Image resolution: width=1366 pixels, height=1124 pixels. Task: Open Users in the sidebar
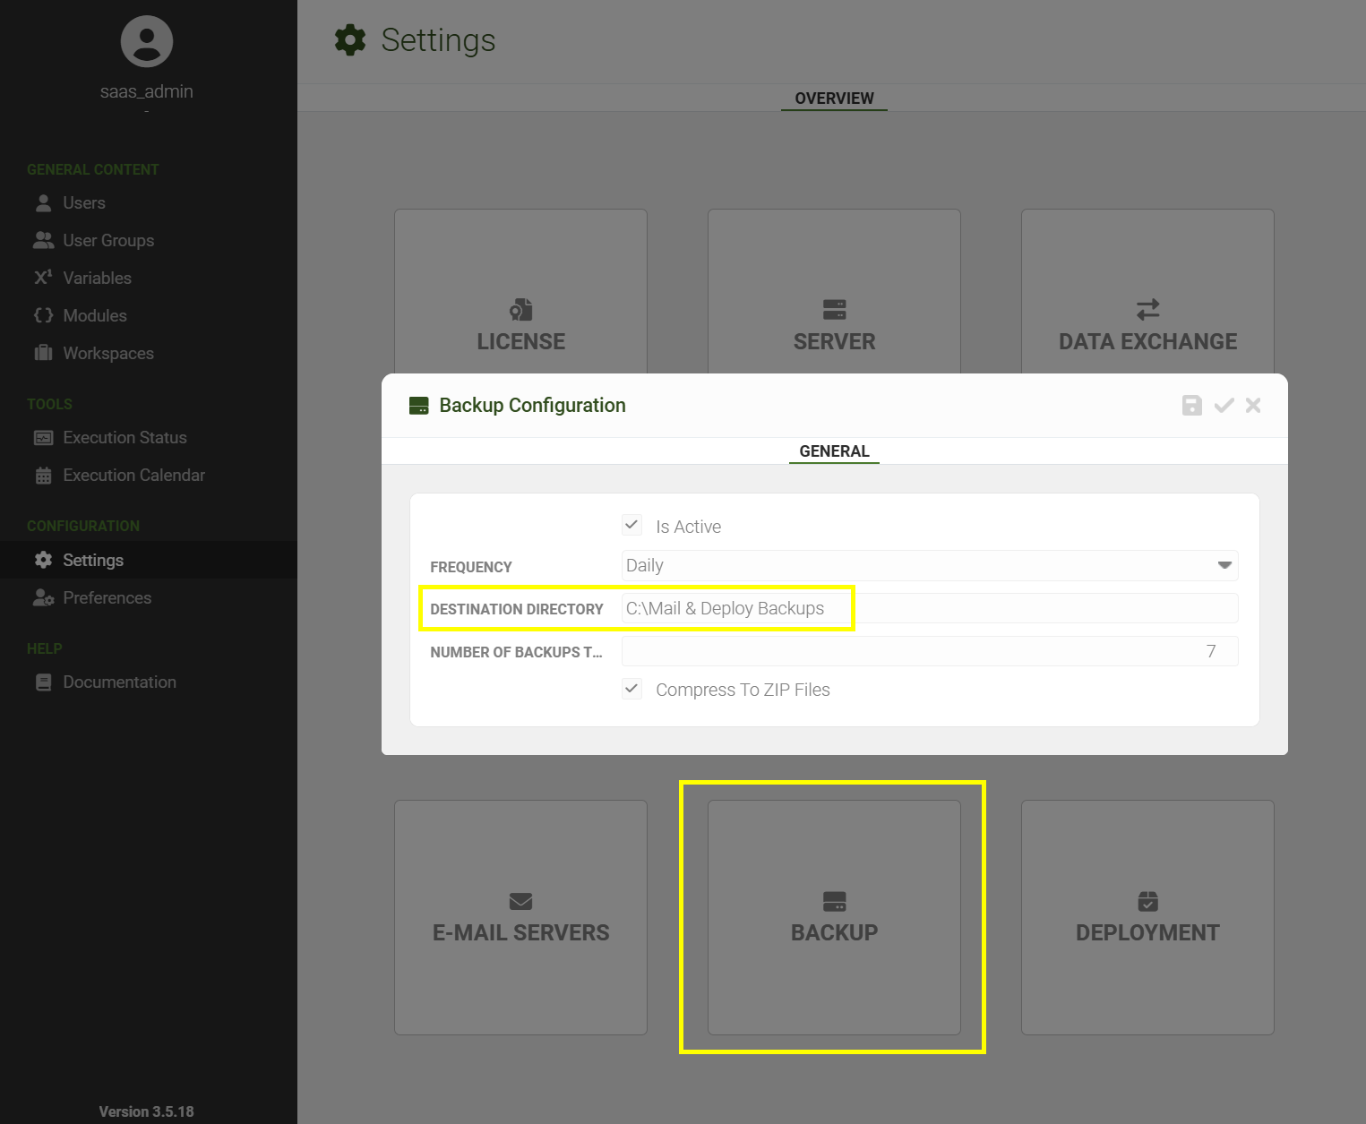[84, 203]
